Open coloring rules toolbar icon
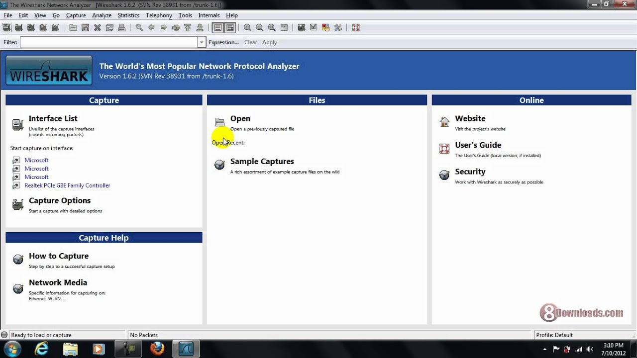Screen dimensions: 637x358 click(326, 28)
